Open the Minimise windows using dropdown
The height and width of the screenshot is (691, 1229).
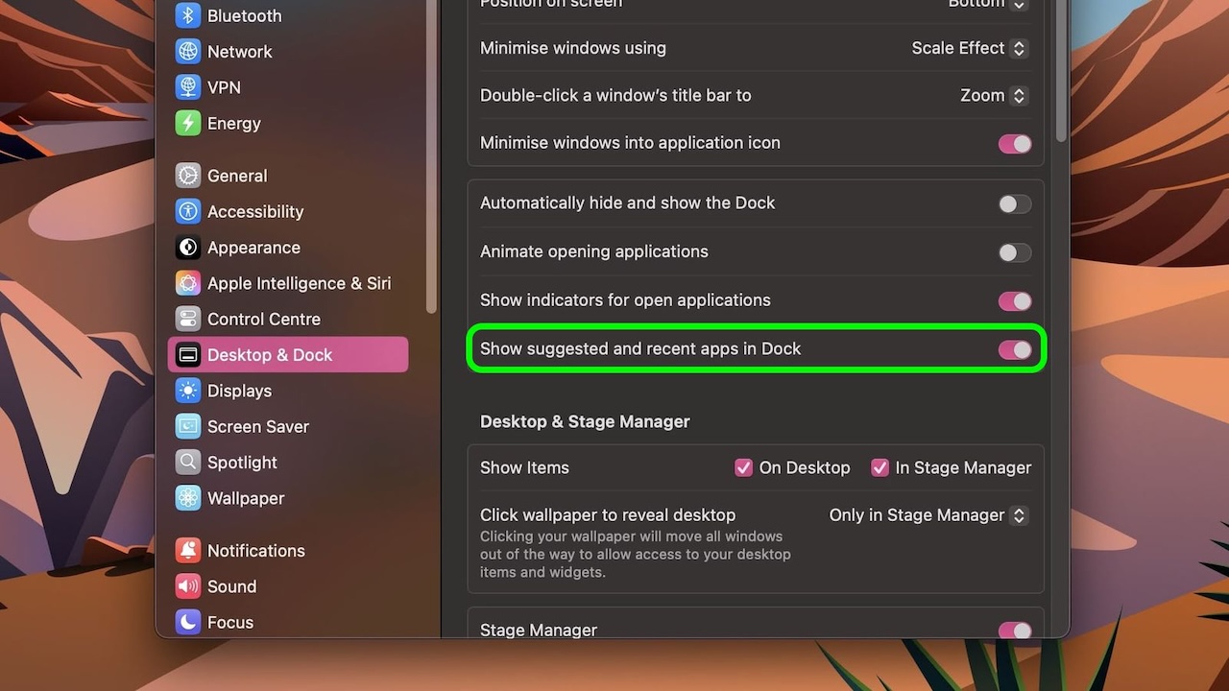point(969,48)
